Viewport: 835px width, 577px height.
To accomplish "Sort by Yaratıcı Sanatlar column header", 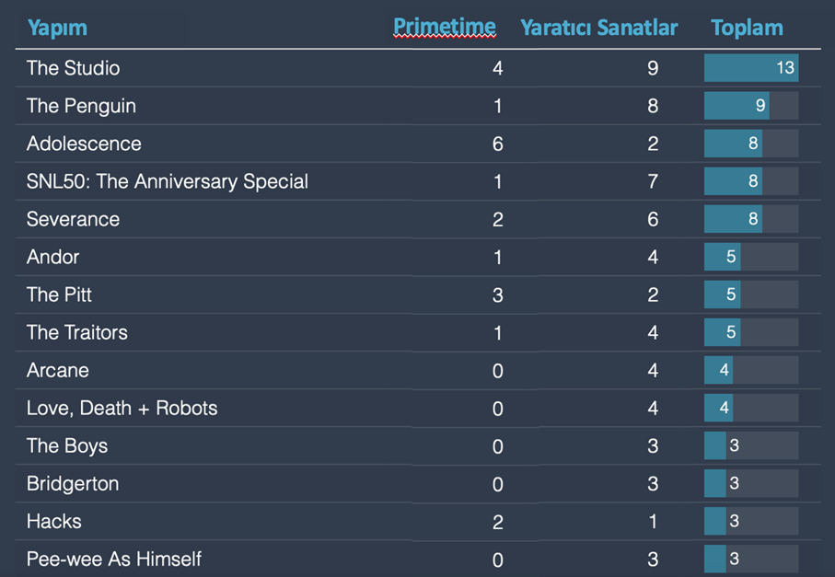I will pos(598,28).
